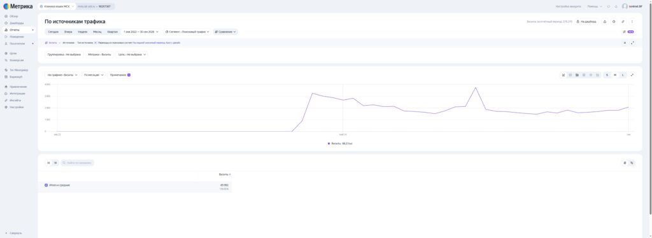
Task: Click the Примечания button
Action: click(x=120, y=74)
